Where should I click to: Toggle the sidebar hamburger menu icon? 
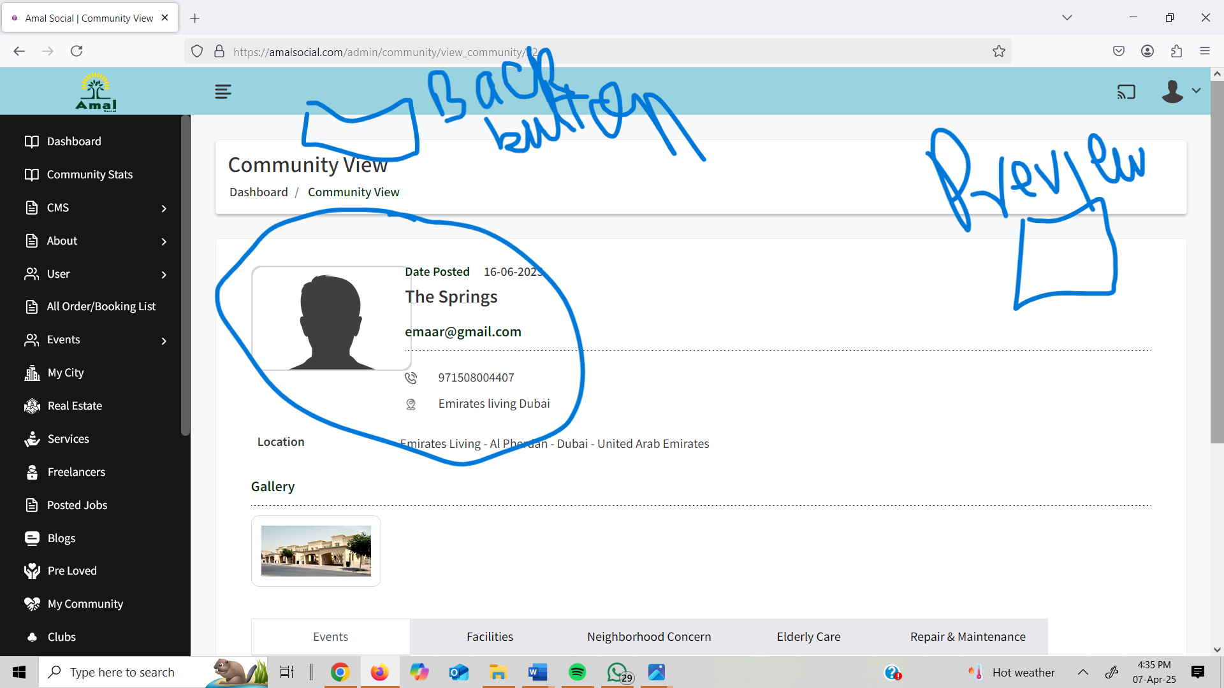tap(223, 92)
